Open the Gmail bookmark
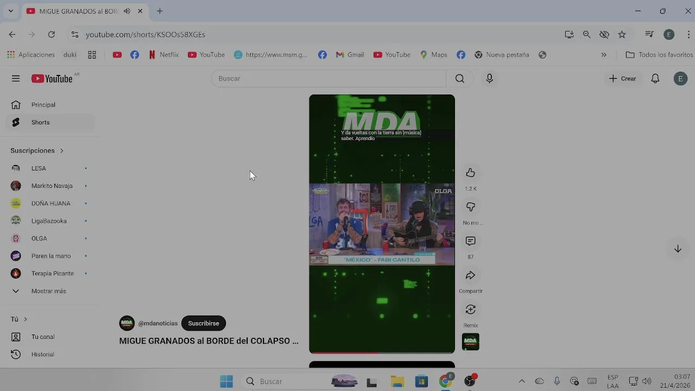This screenshot has height=391, width=695. click(350, 55)
